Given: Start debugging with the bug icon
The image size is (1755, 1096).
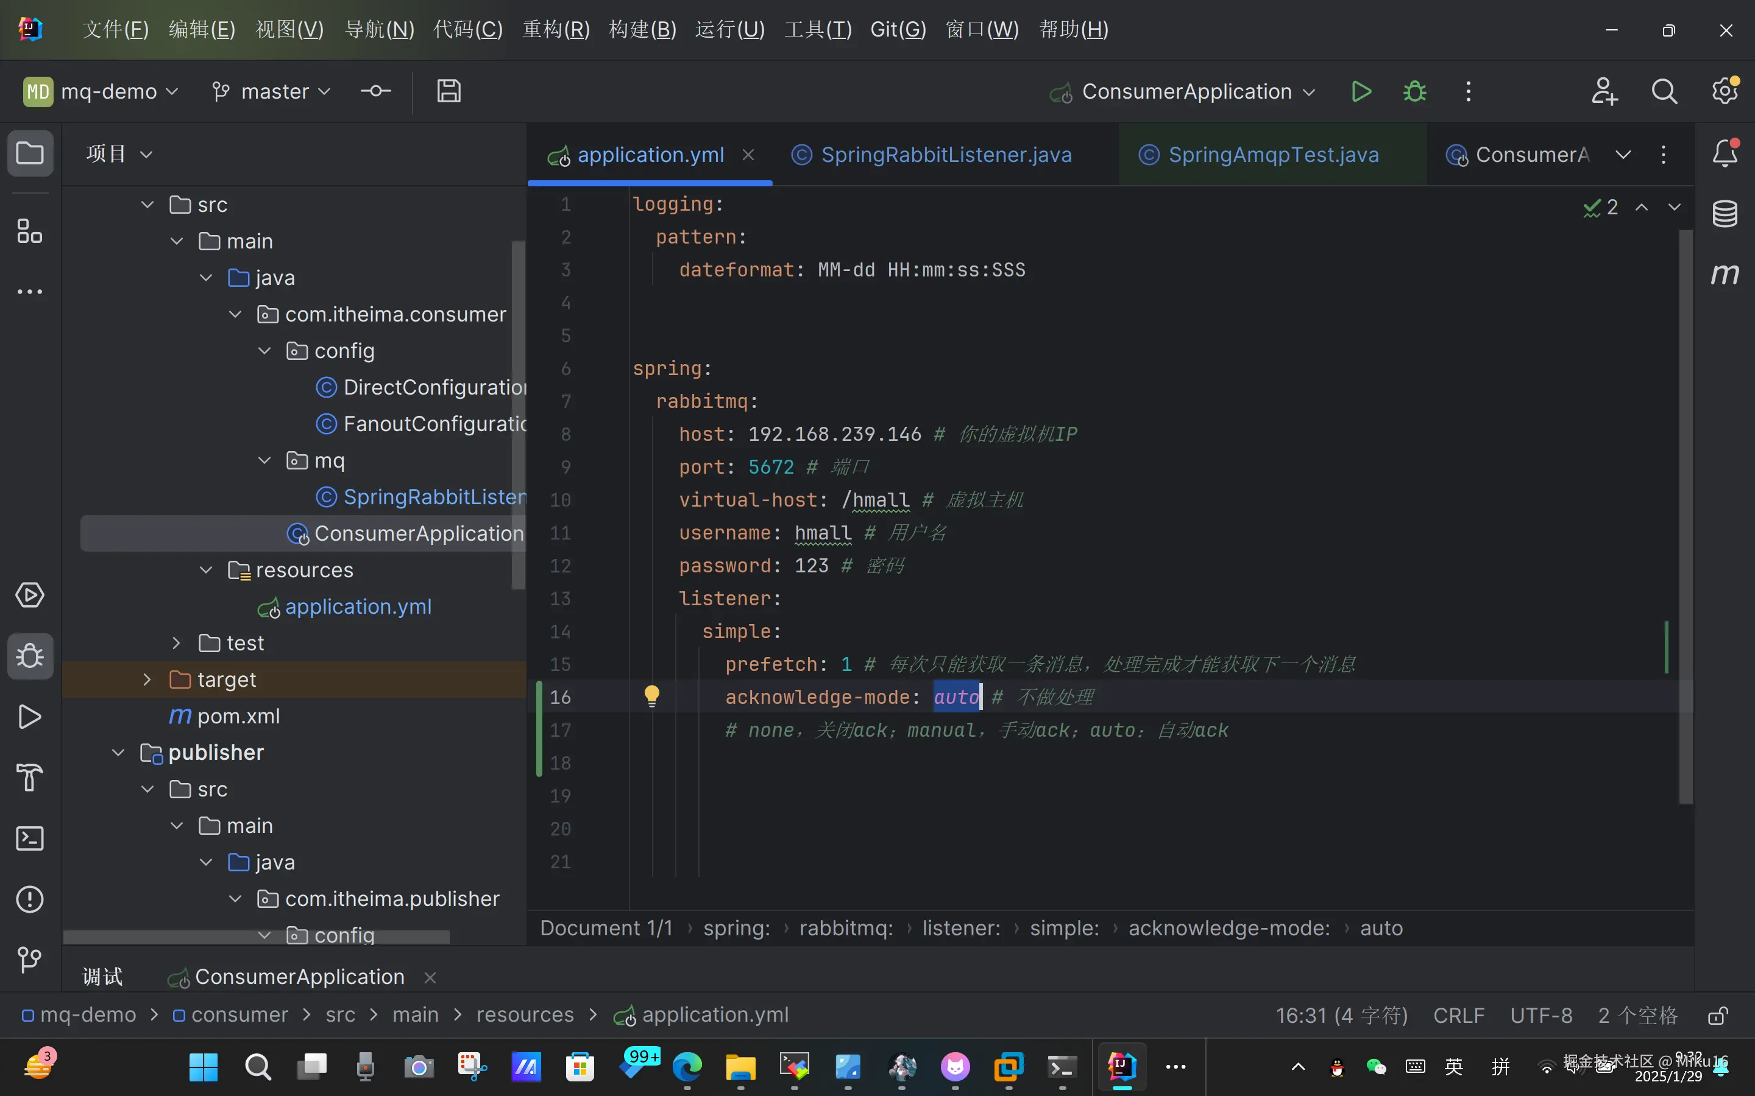Looking at the screenshot, I should 1414,92.
